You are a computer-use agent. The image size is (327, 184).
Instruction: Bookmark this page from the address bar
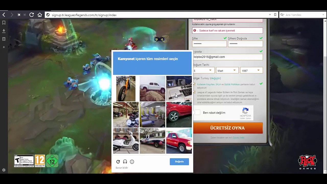pos(275,15)
